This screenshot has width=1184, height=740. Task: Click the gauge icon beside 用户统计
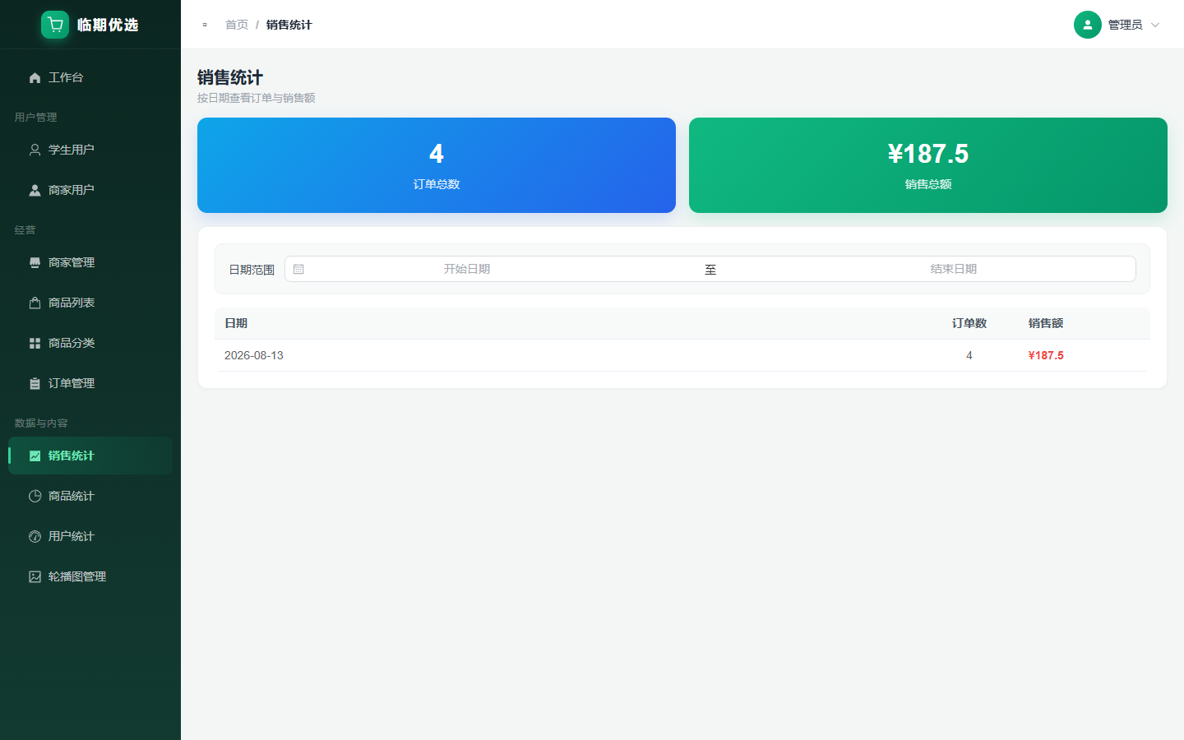click(35, 536)
